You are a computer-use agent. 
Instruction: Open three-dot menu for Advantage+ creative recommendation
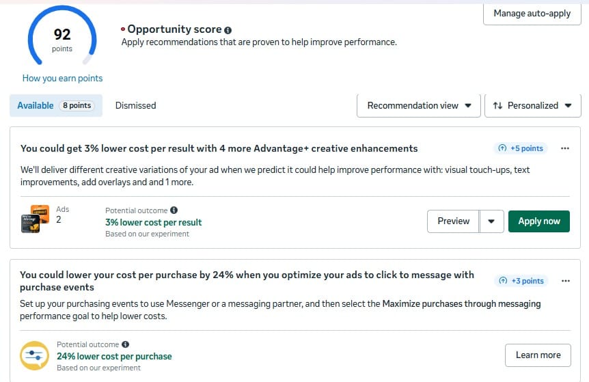coord(564,148)
